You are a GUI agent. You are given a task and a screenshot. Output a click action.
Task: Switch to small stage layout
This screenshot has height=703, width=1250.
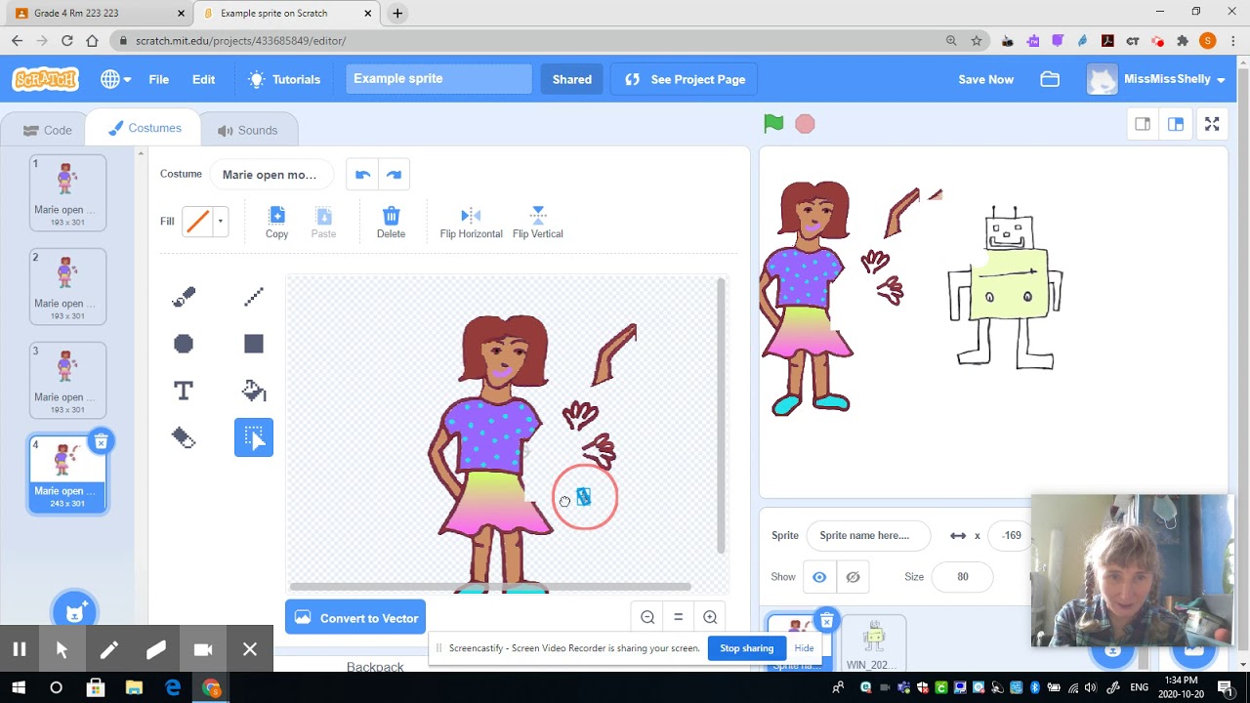coord(1143,124)
